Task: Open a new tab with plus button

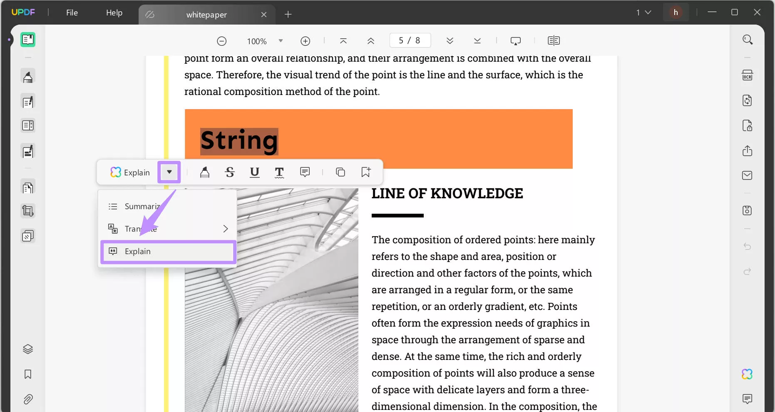Action: click(288, 15)
